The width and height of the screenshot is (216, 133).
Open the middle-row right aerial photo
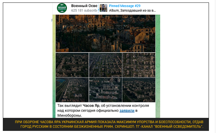coord(139,65)
